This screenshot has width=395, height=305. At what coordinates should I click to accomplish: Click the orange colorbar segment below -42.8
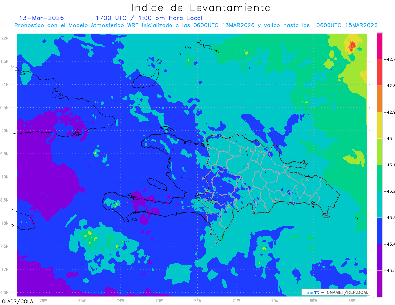click(x=380, y=99)
